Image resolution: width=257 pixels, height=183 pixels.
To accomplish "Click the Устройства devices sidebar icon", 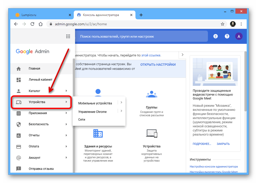I will 19,102.
